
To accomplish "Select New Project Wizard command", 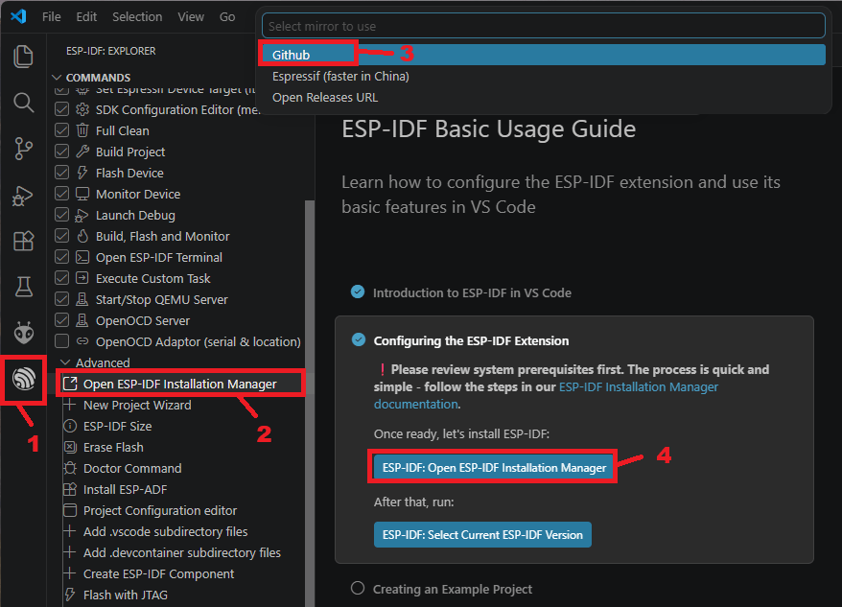I will click(137, 405).
